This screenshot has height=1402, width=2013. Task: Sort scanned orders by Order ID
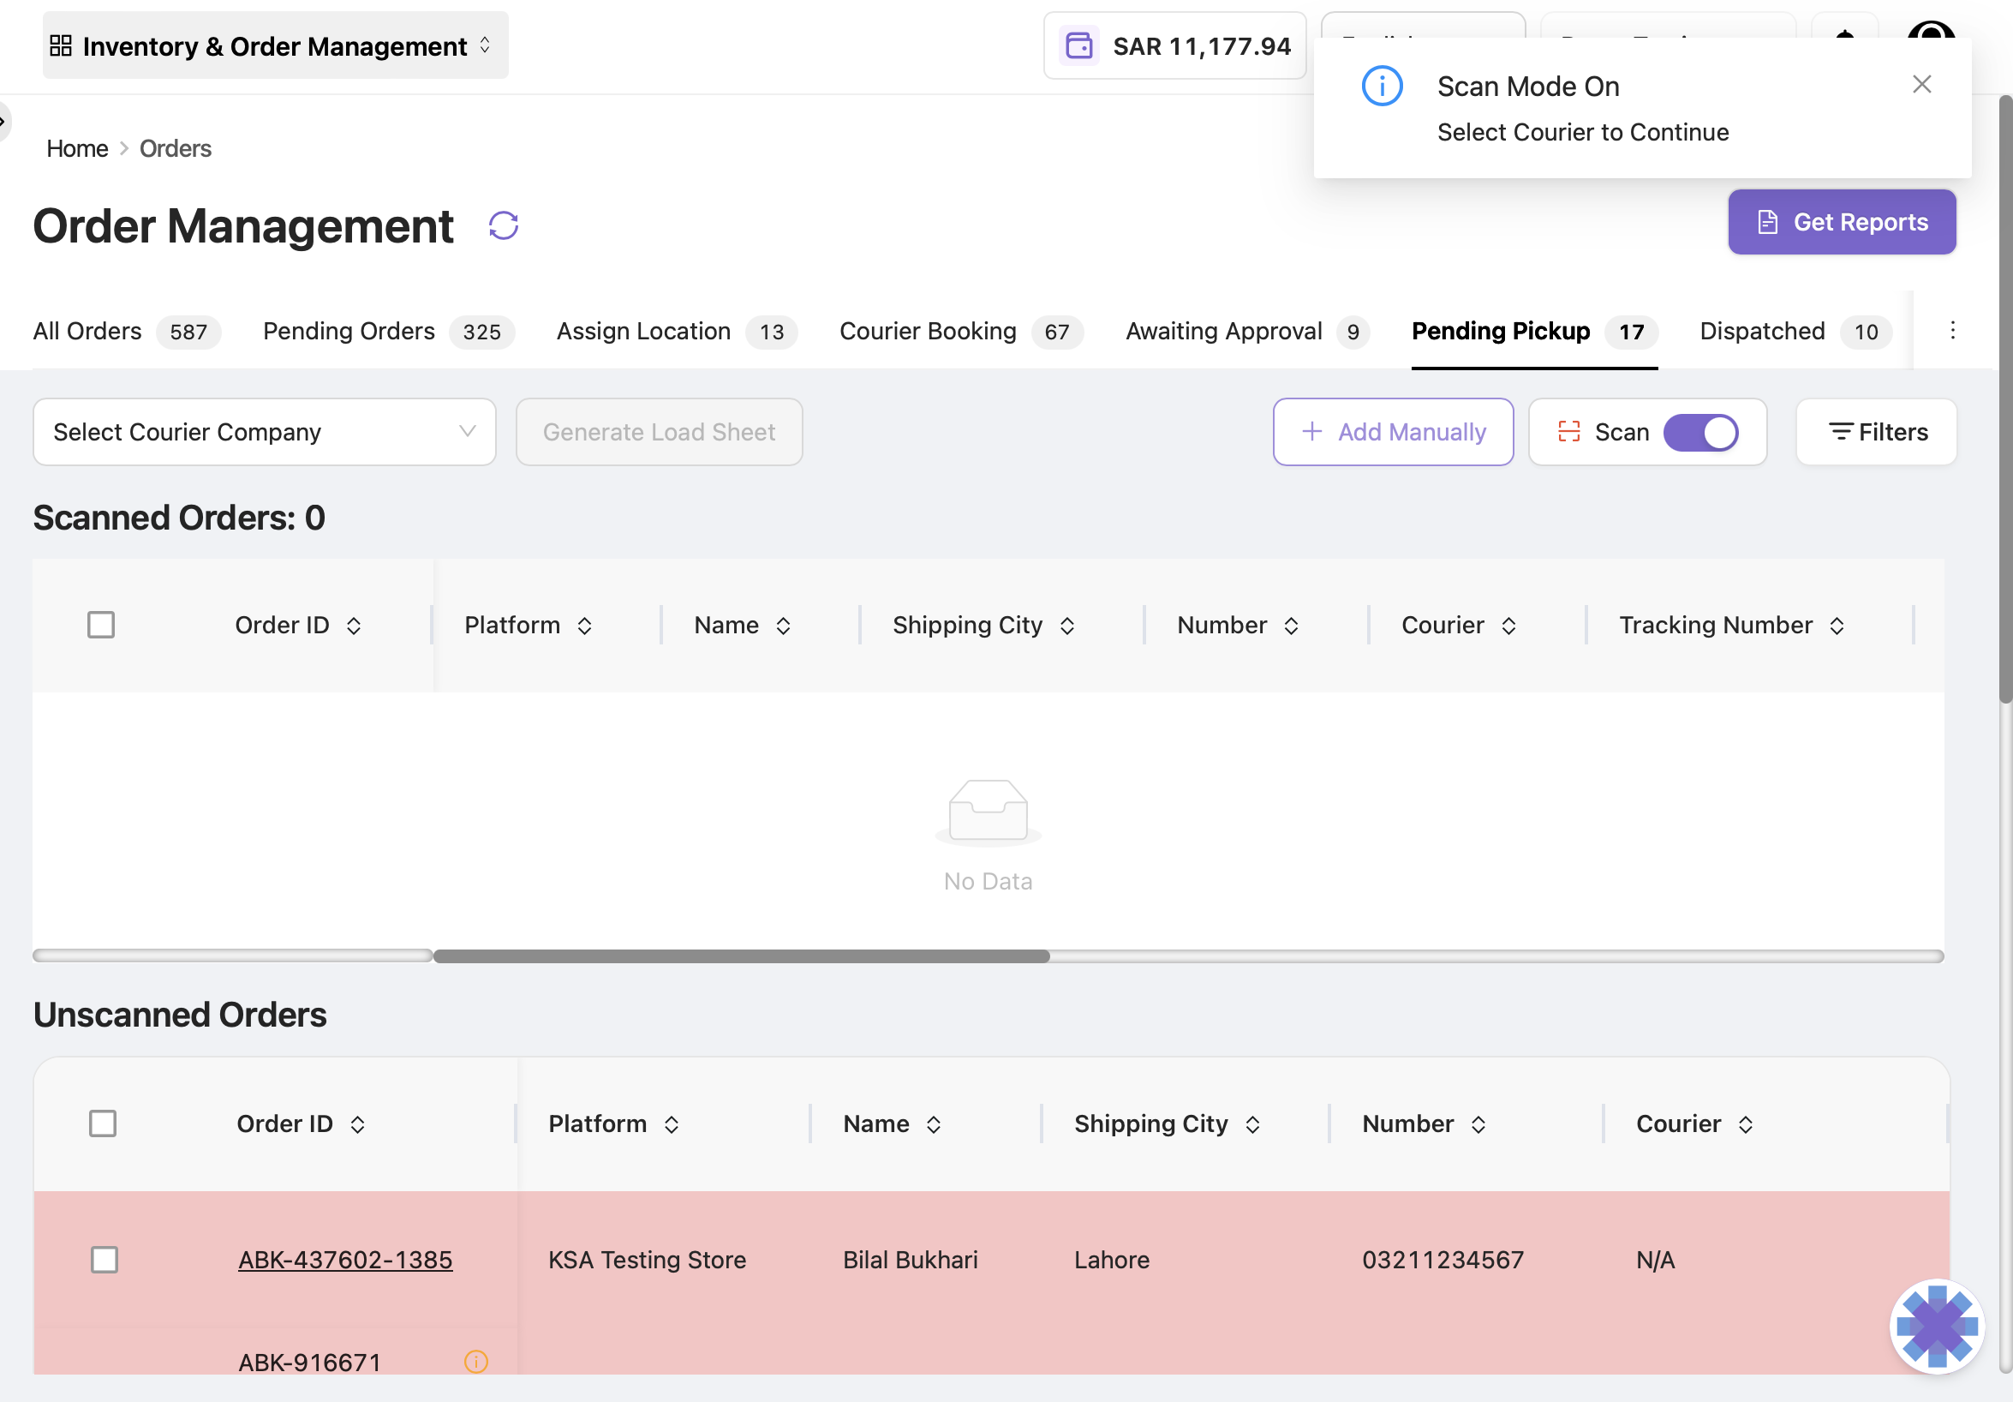click(353, 626)
